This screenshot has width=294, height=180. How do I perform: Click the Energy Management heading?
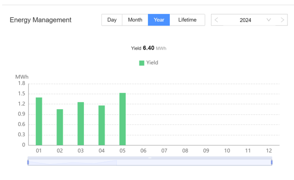pos(41,20)
